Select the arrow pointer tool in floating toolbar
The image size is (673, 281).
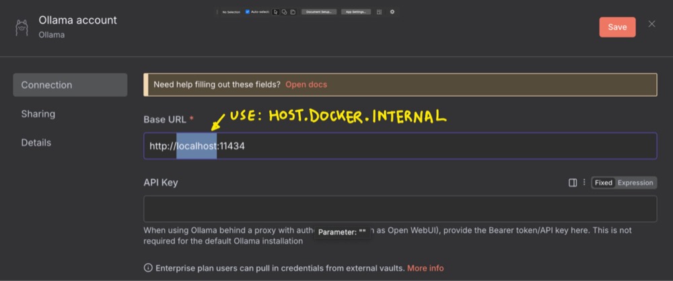(x=275, y=12)
